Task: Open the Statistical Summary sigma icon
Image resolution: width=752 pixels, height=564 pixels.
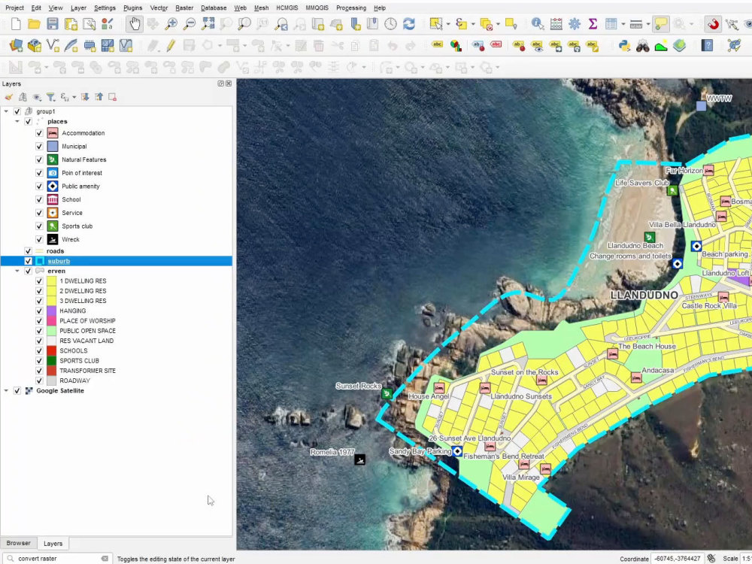Action: 593,24
